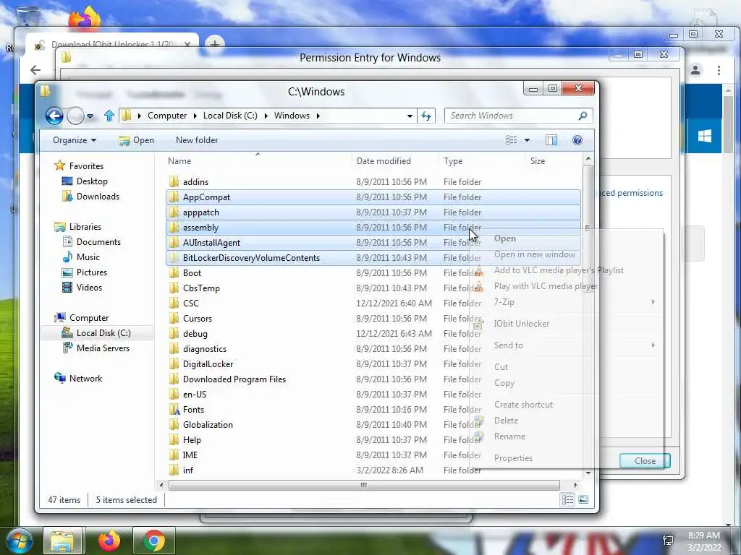Sort by the Name column header
The height and width of the screenshot is (555, 741).
[258, 161]
